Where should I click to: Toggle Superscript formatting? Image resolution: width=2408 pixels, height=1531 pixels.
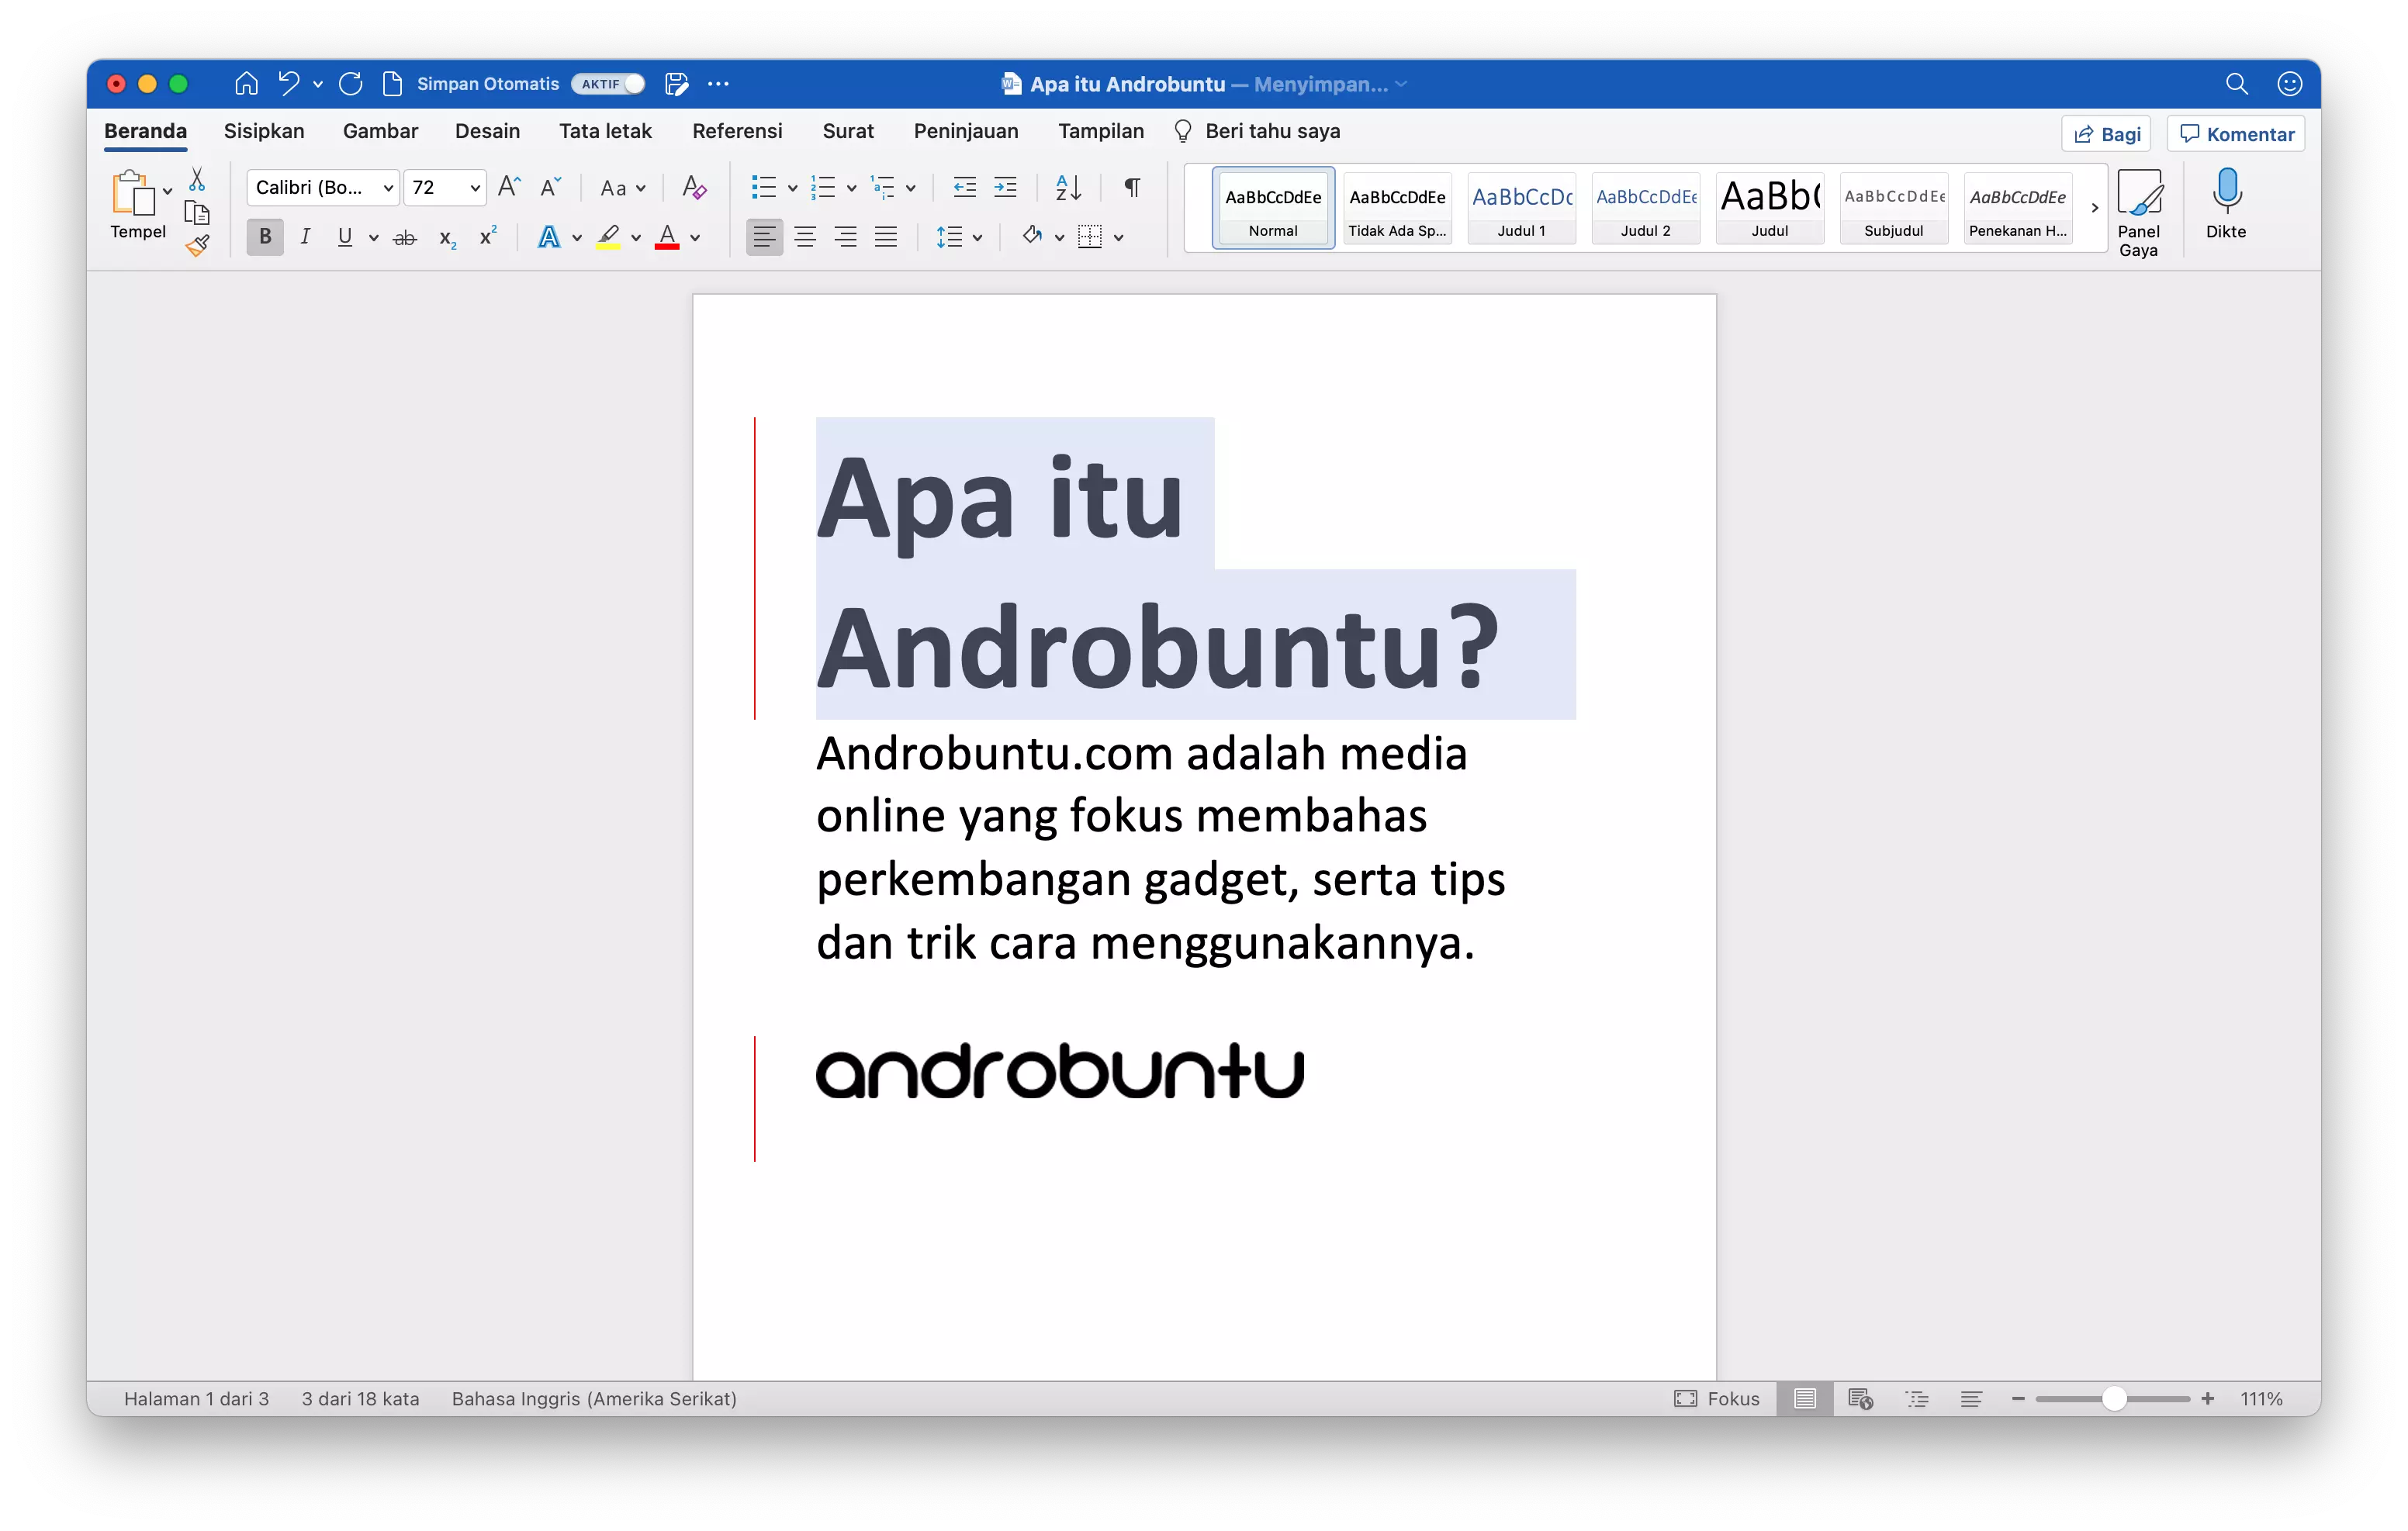click(488, 236)
